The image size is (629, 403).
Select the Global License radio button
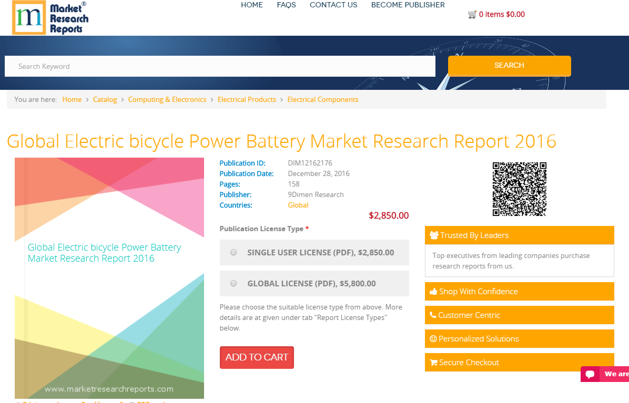point(234,283)
